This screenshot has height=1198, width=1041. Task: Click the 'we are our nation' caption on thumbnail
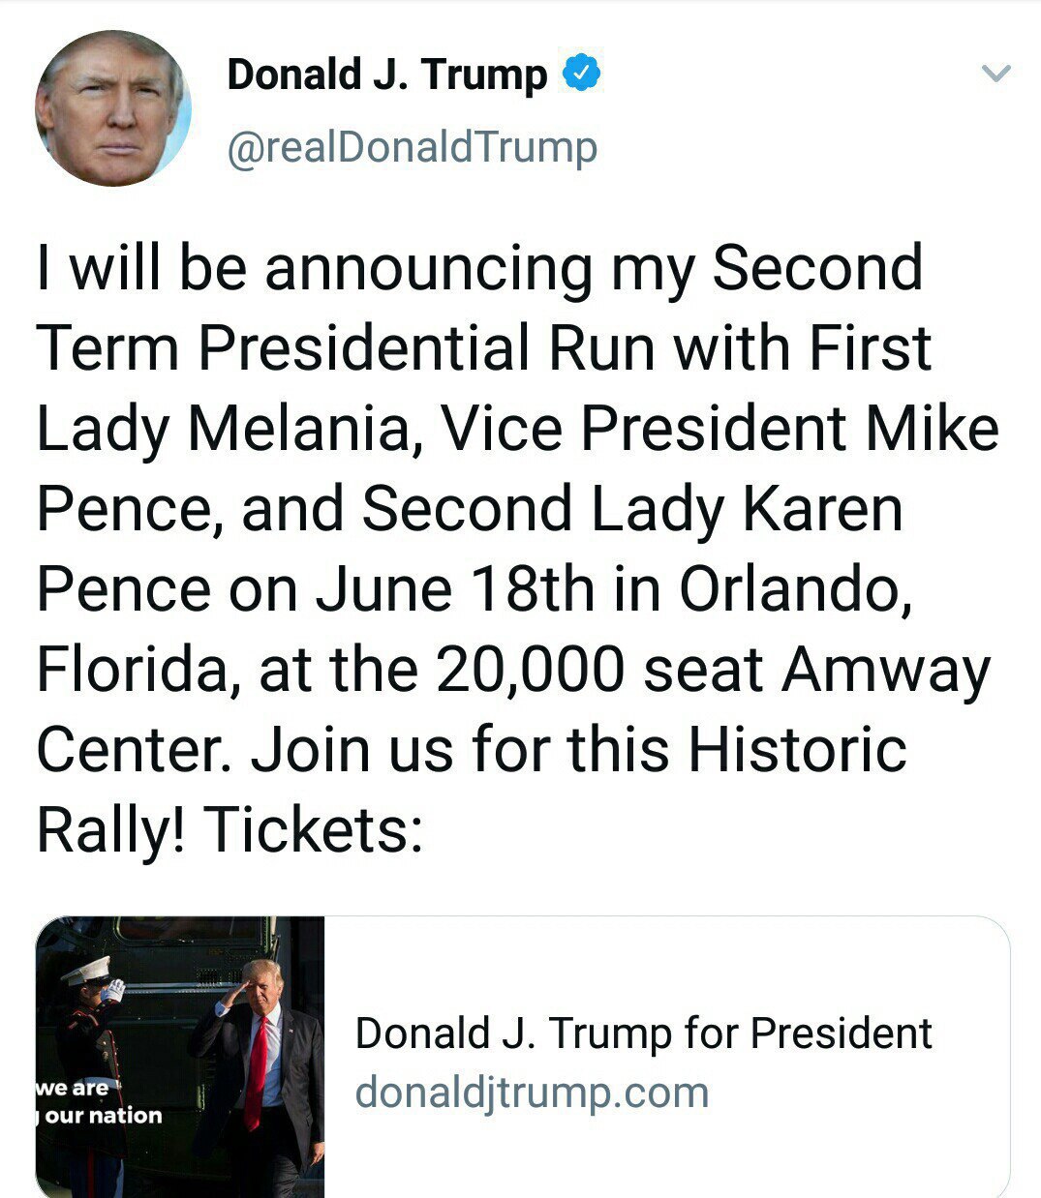coord(99,1102)
